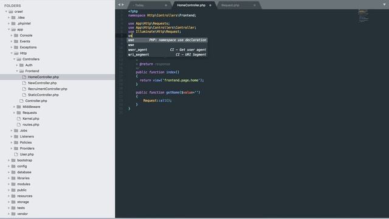The width and height of the screenshot is (389, 219).
Task: Close the first dimmed tab
Action: pyautogui.click(x=166, y=5)
